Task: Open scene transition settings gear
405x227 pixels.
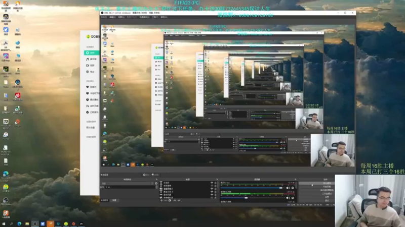Action: point(156,184)
